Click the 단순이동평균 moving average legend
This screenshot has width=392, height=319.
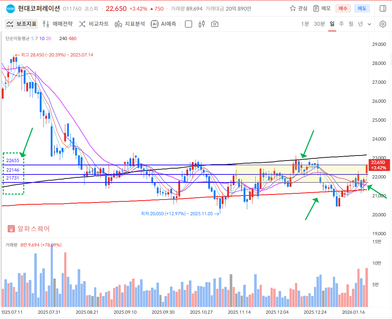point(18,38)
